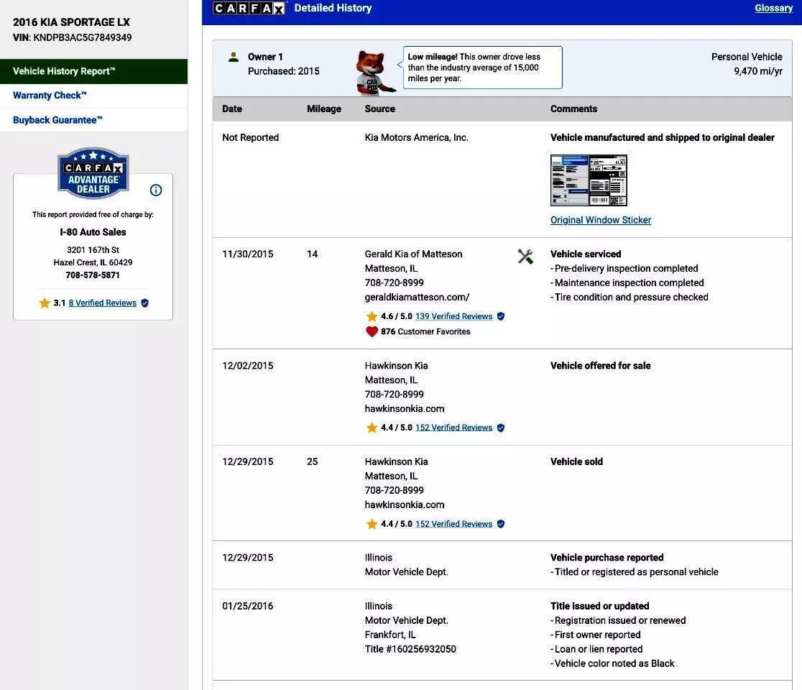Viewport: 802px width, 690px height.
Task: Click the geraldkiamatteson.com/ website text
Action: (417, 297)
